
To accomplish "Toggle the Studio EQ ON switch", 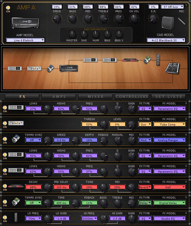I will (x=5, y=217).
